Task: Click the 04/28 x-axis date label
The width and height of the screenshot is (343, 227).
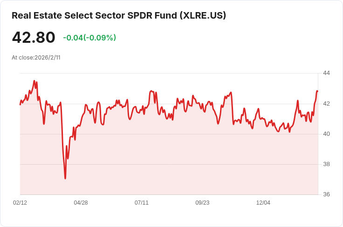Action: [81, 203]
